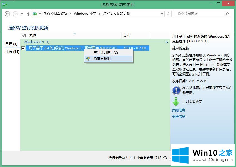Click Windows 更新 breadcrumb
This screenshot has width=236, height=167.
[85, 14]
